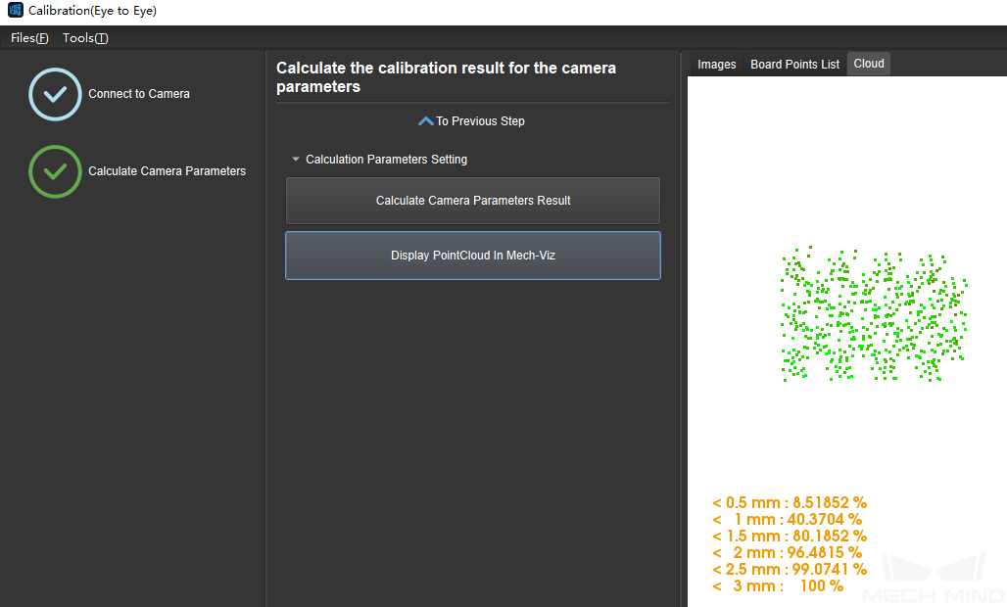
Task: Click the green Calculate Camera Parameters checkmark icon
Action: click(56, 171)
